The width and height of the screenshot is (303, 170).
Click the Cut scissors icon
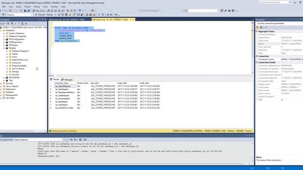(68, 10)
